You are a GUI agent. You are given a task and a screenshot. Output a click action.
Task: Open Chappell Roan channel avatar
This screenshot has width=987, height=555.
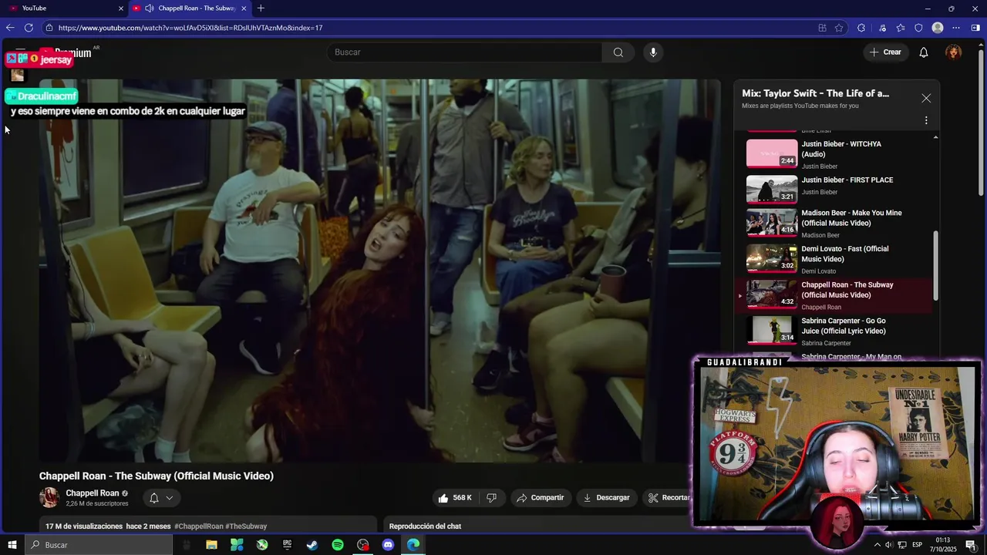(x=49, y=498)
